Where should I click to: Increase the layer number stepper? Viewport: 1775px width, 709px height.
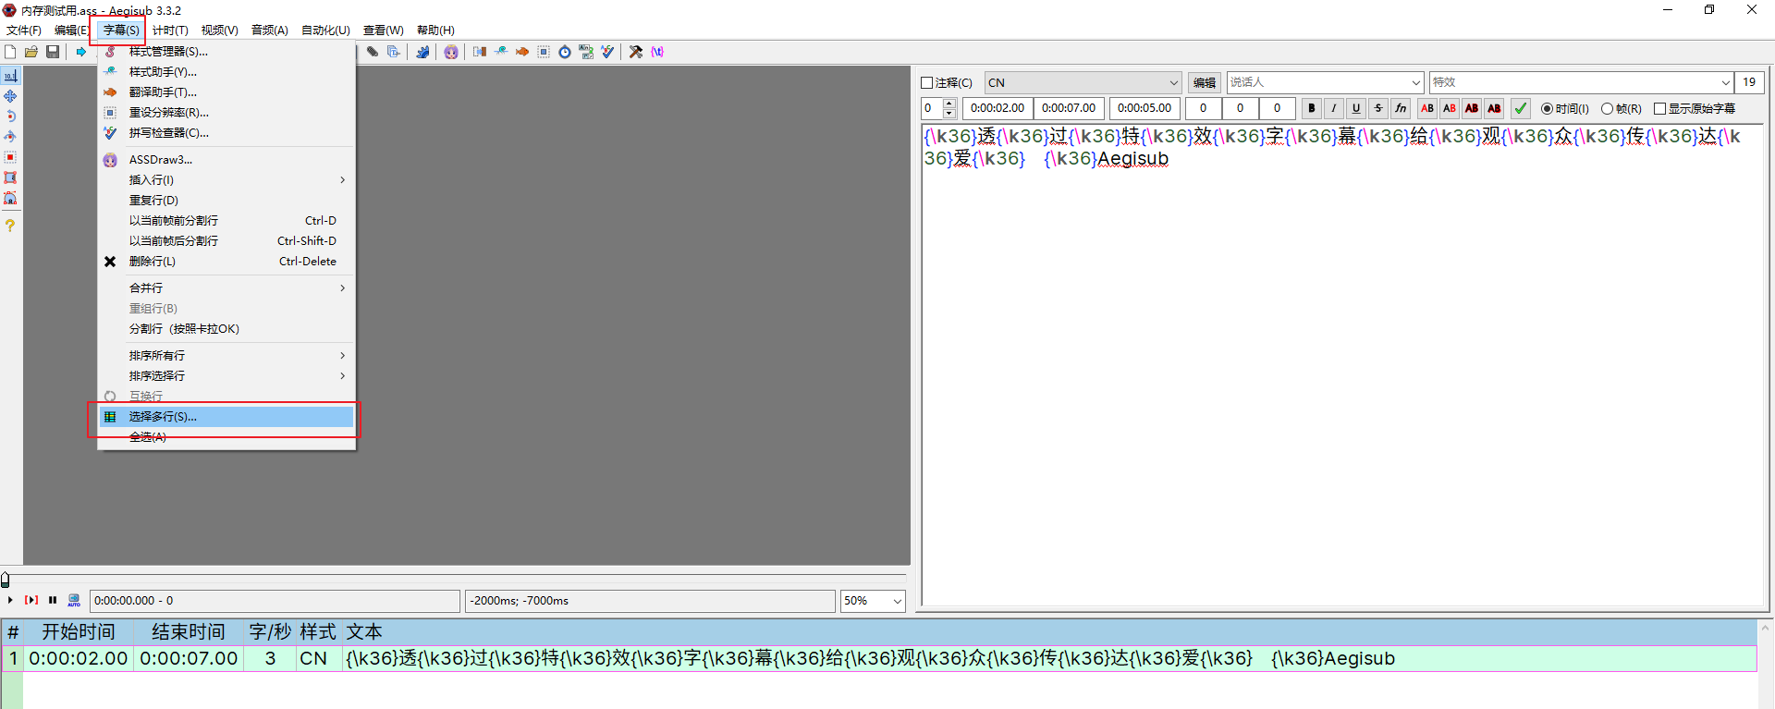[x=949, y=104]
